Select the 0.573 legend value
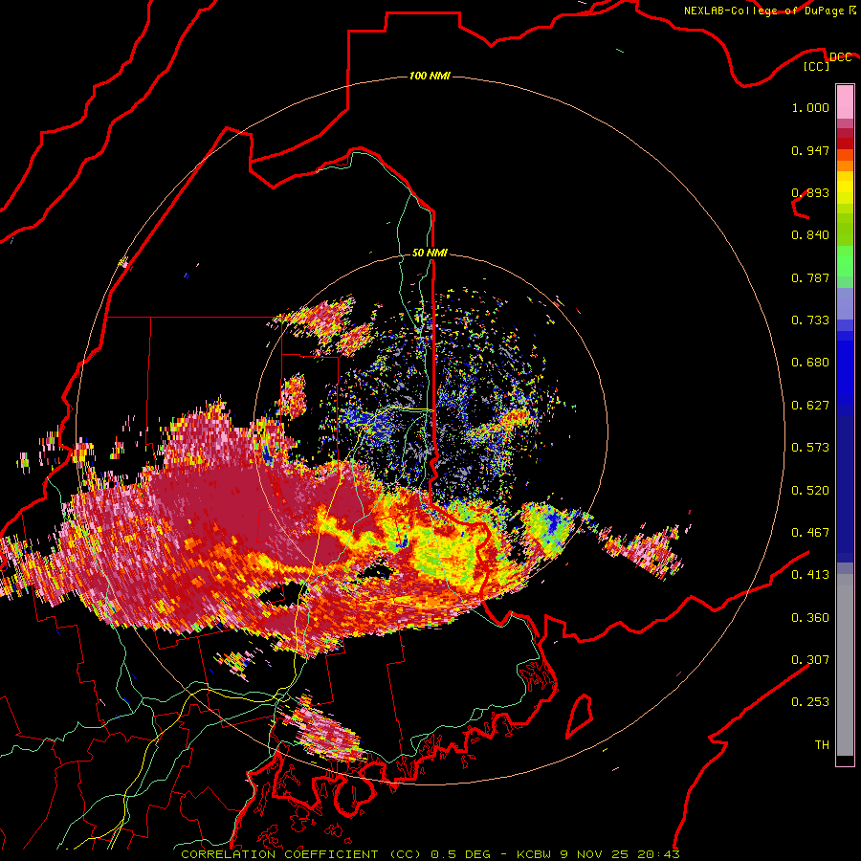Screen dimensions: 861x861 (810, 448)
